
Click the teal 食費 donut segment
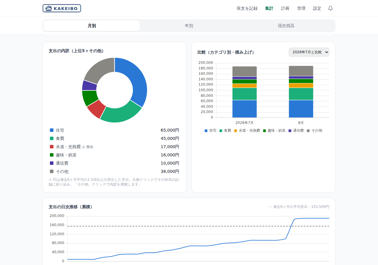click(122, 115)
